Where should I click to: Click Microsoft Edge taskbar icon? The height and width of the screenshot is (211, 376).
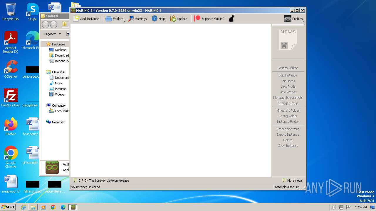[63, 207]
